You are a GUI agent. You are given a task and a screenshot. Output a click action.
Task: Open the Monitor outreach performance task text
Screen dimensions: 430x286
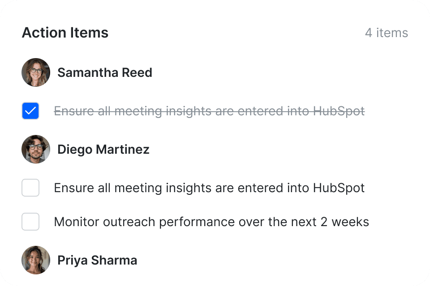(x=211, y=222)
